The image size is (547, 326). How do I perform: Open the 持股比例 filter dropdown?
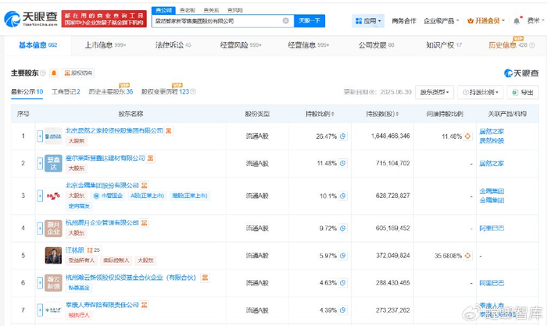[481, 92]
